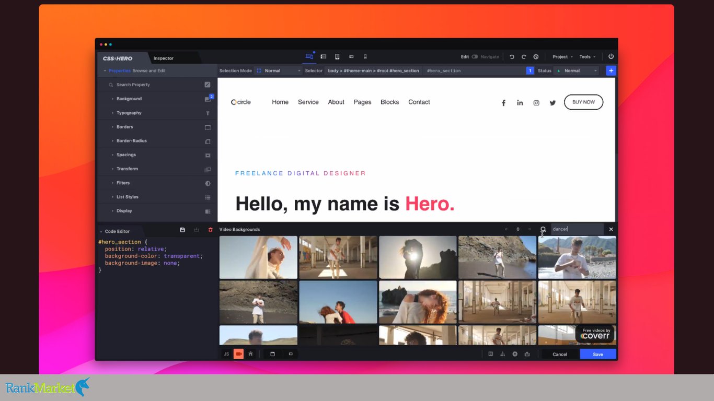The width and height of the screenshot is (714, 401).
Task: Collapse the Code Editor panel
Action: (101, 231)
